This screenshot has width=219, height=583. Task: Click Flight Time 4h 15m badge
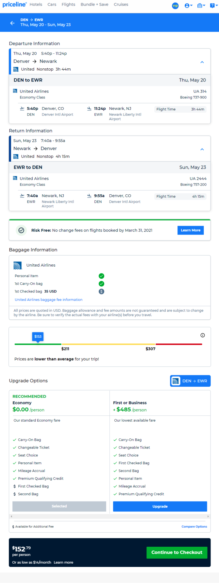tap(180, 196)
